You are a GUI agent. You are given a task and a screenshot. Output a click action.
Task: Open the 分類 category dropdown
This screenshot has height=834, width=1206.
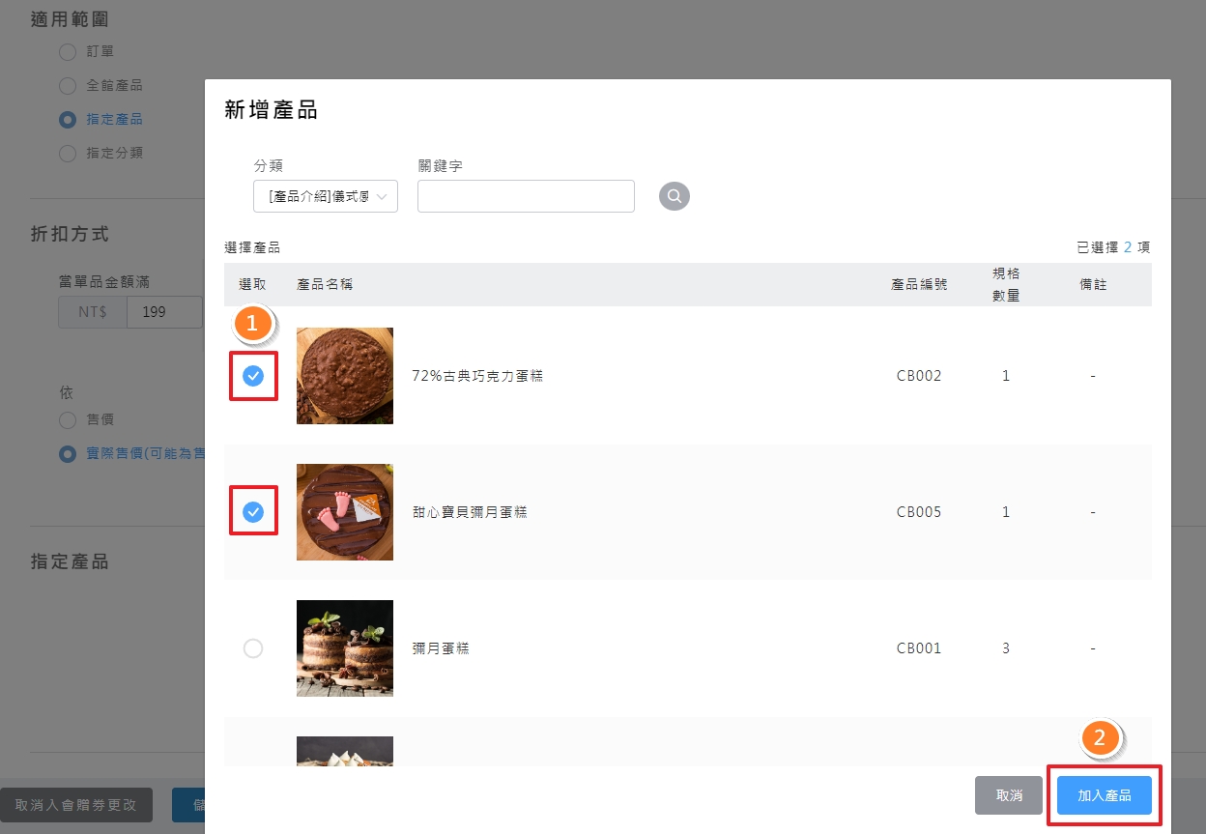tap(325, 196)
